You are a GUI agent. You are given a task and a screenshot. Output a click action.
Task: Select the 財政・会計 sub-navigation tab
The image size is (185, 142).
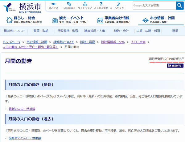(121, 31)
